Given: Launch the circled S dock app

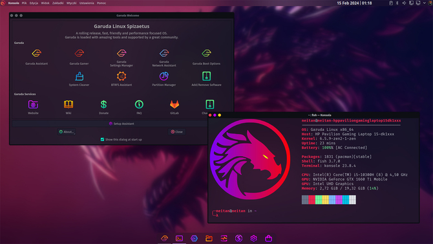Looking at the screenshot, I should coord(239,238).
